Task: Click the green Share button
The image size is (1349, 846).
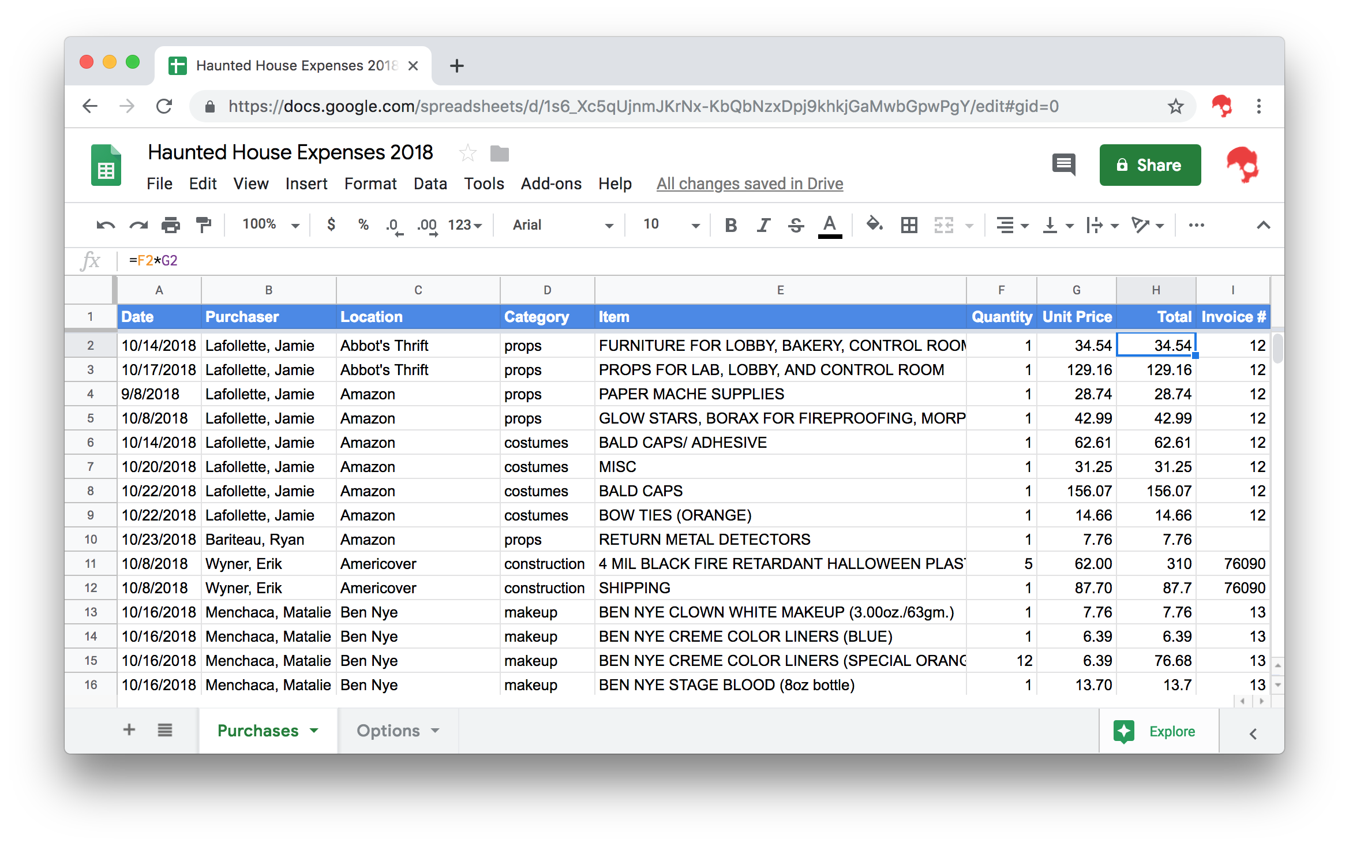Action: click(1150, 165)
